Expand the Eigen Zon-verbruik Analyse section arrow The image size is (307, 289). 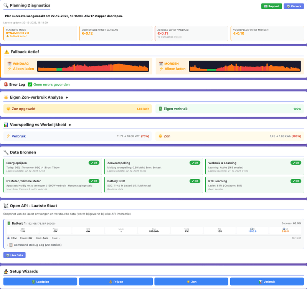point(67,97)
